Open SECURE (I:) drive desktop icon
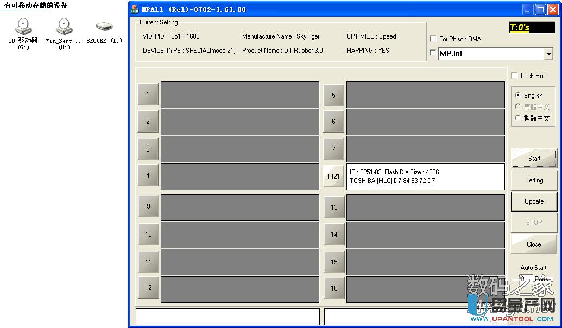Screen dimensions: 562x328 click(103, 26)
